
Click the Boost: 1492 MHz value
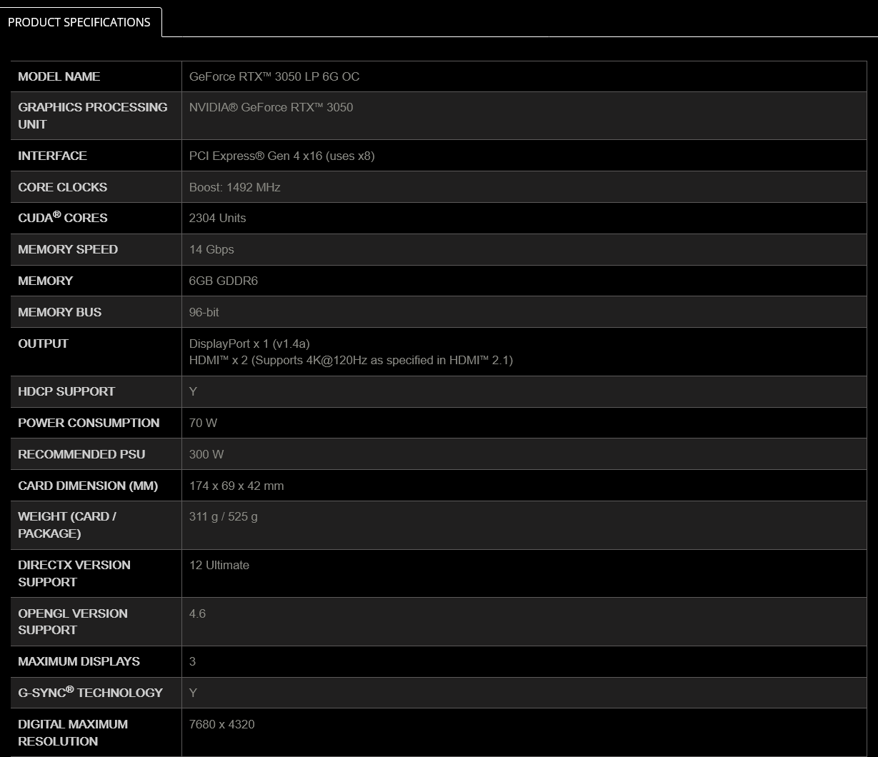coord(234,187)
